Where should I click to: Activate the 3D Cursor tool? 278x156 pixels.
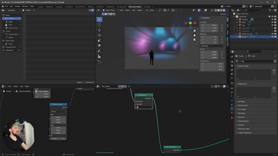(99, 25)
